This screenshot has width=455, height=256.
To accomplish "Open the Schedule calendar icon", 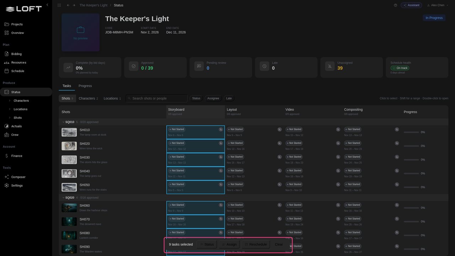I will click(6, 71).
